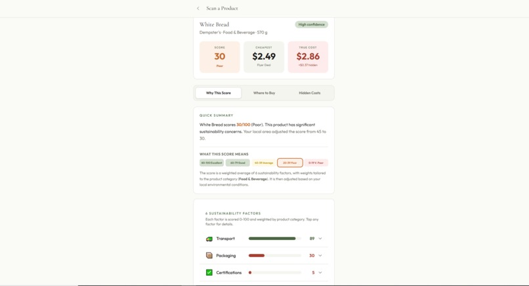This screenshot has width=529, height=286.
Task: Click the Transport progress bar
Action: click(274, 239)
